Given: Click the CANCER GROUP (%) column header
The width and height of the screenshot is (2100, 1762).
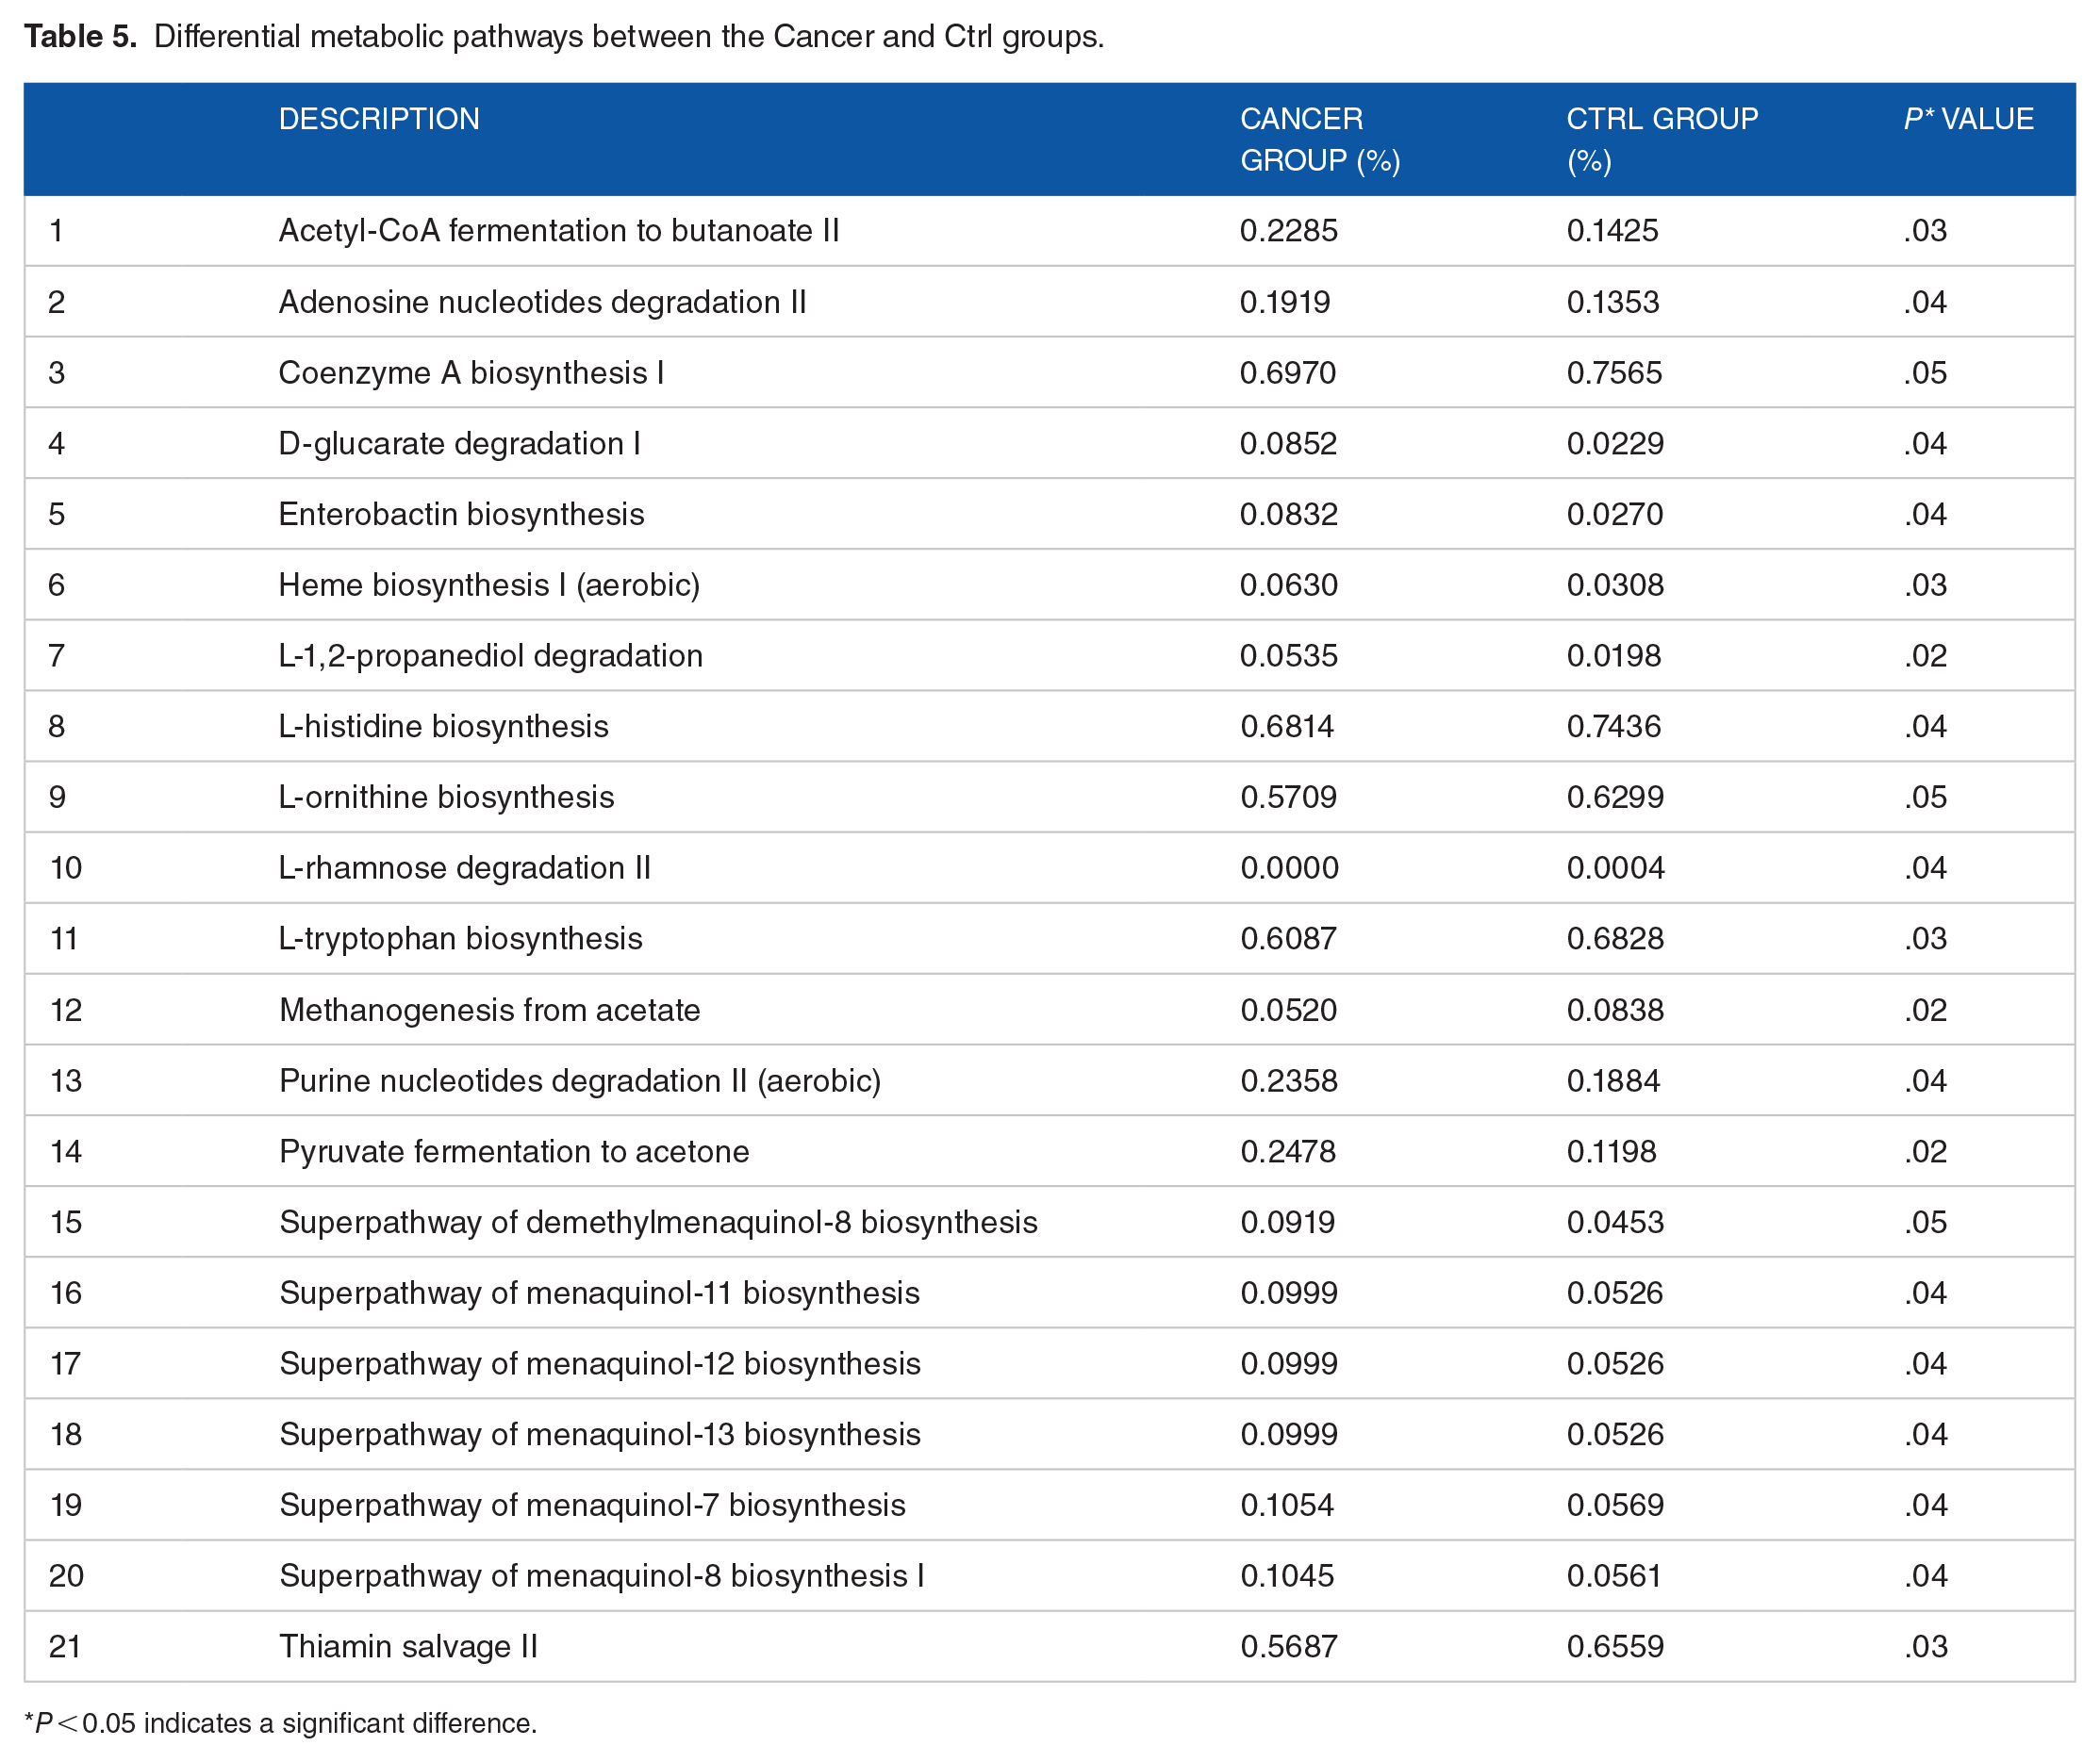Looking at the screenshot, I should (x=1320, y=139).
